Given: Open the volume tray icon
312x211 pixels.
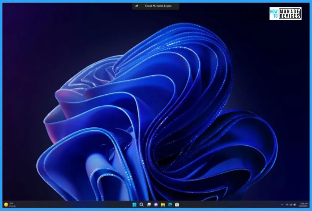Looking at the screenshot, I should [x=291, y=205].
